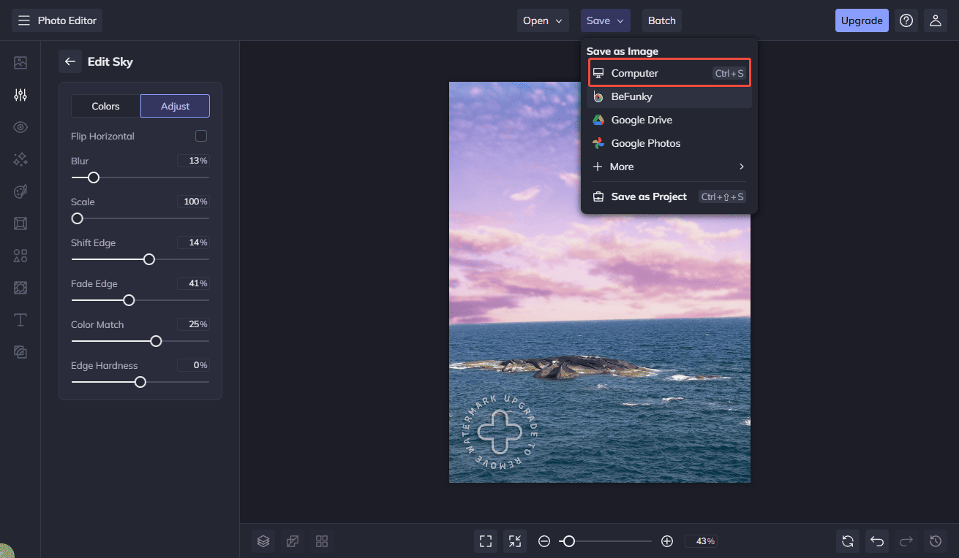Switch to the Colors tab in Edit Sky
Screen dimensions: 959x558
(x=105, y=106)
